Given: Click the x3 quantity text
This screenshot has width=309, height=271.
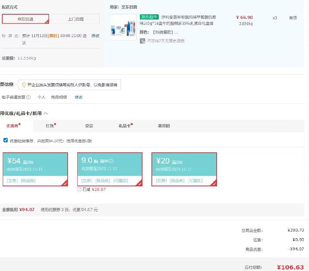Looking at the screenshot, I should click(275, 18).
